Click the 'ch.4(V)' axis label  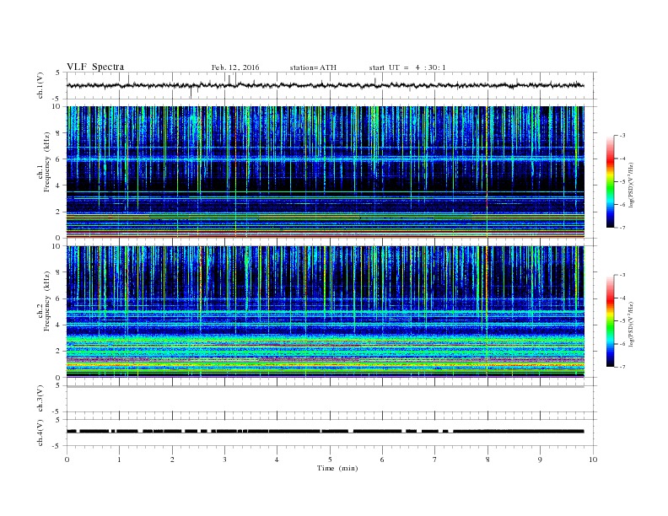click(x=40, y=433)
